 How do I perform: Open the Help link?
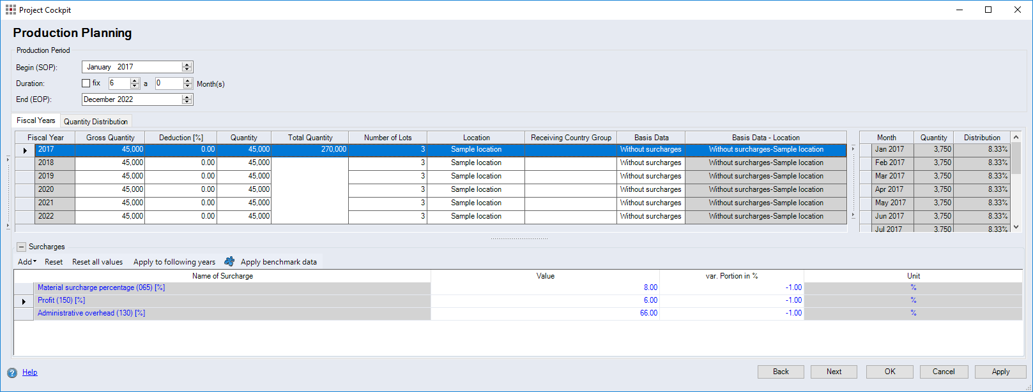[30, 372]
